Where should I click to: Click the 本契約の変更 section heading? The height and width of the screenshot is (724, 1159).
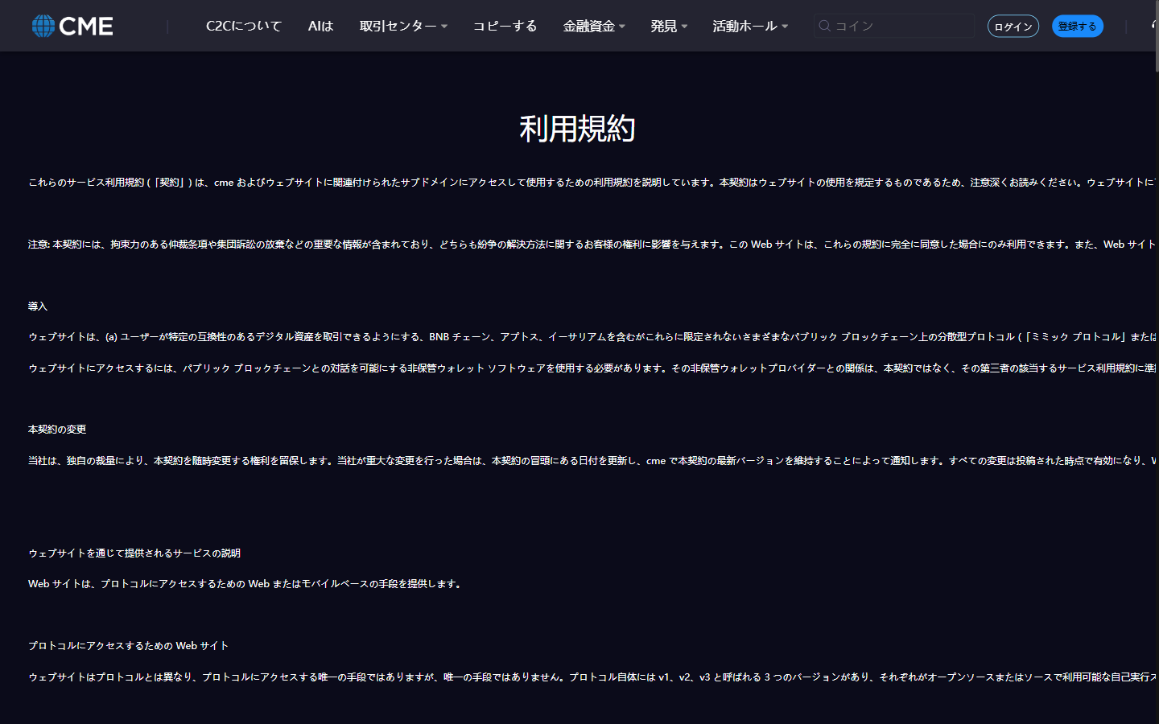click(x=57, y=430)
